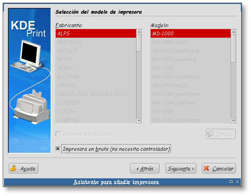Viewport: 251px width, 196px height.
Task: Click the red X icon on Cancelar
Action: (207, 169)
